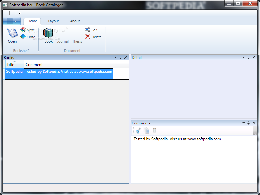Close the Books panel

coord(126,57)
